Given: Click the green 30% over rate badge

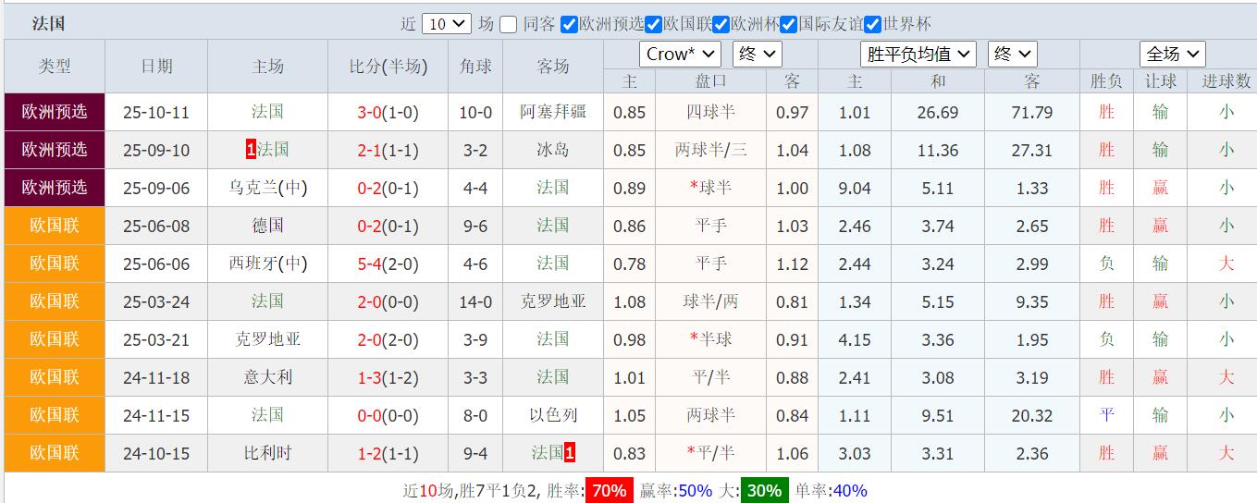Looking at the screenshot, I should pos(764,491).
